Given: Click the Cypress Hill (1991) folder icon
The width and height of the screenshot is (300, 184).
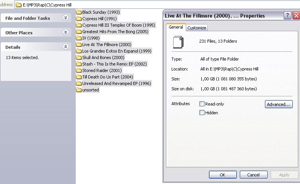Looking at the screenshot, I should 79,19.
